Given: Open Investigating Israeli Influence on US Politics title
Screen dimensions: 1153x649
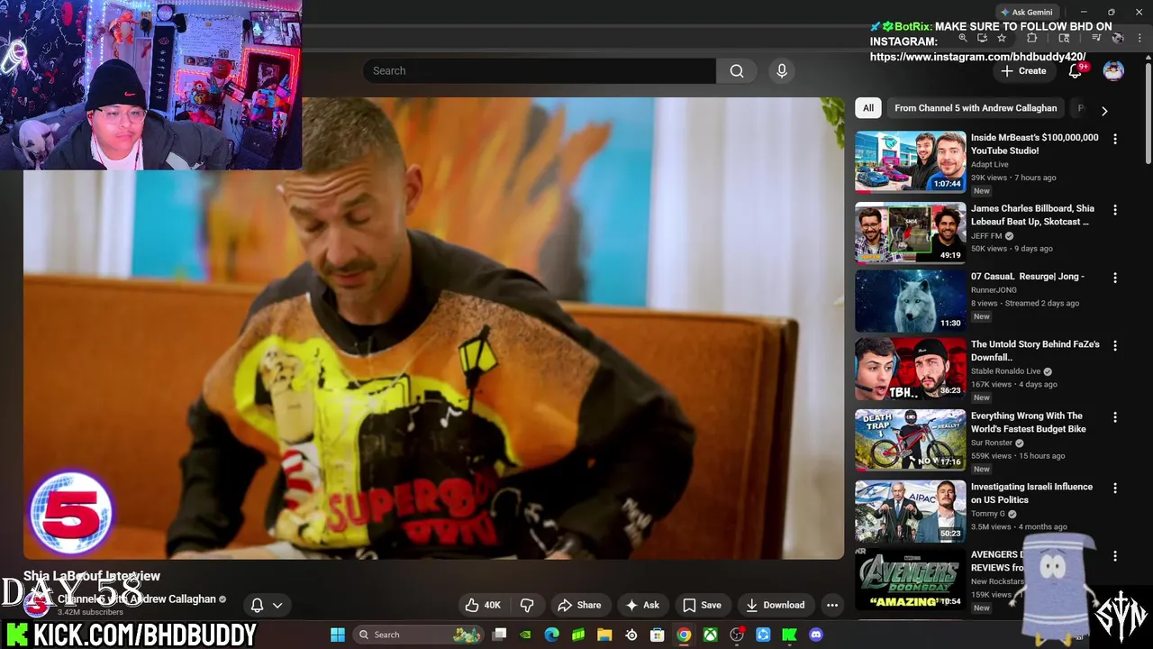Looking at the screenshot, I should point(1031,493).
